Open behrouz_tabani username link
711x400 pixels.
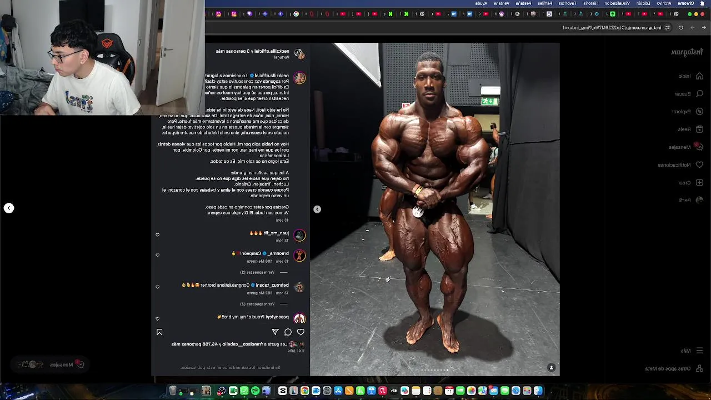272,285
